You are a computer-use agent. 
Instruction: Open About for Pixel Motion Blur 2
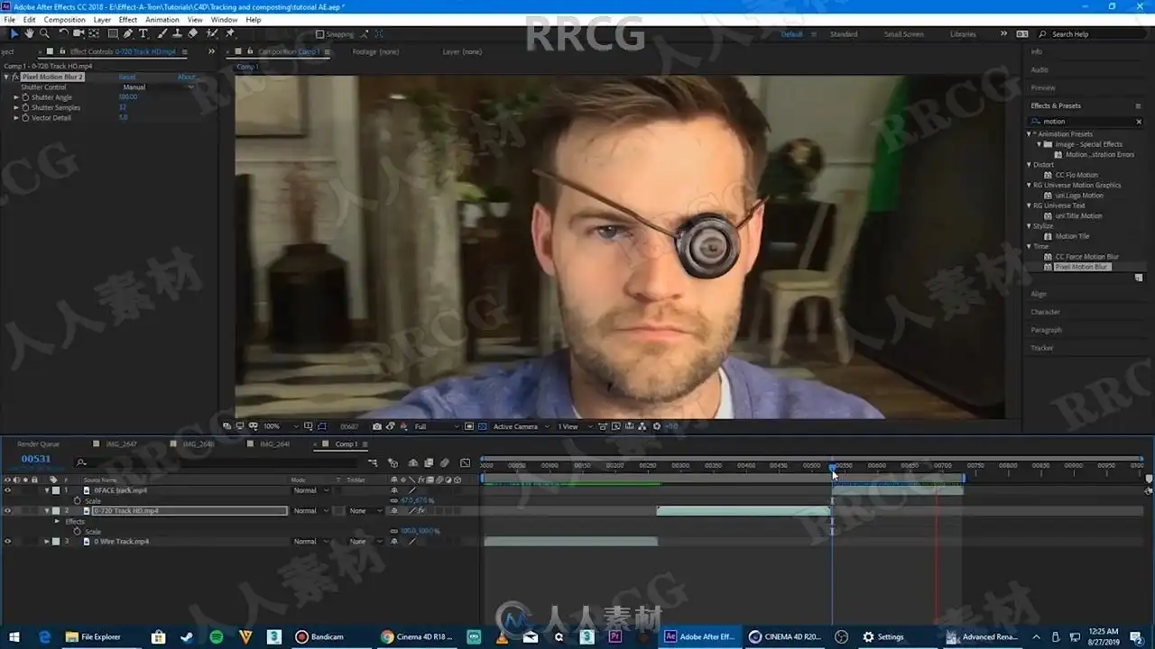click(186, 78)
